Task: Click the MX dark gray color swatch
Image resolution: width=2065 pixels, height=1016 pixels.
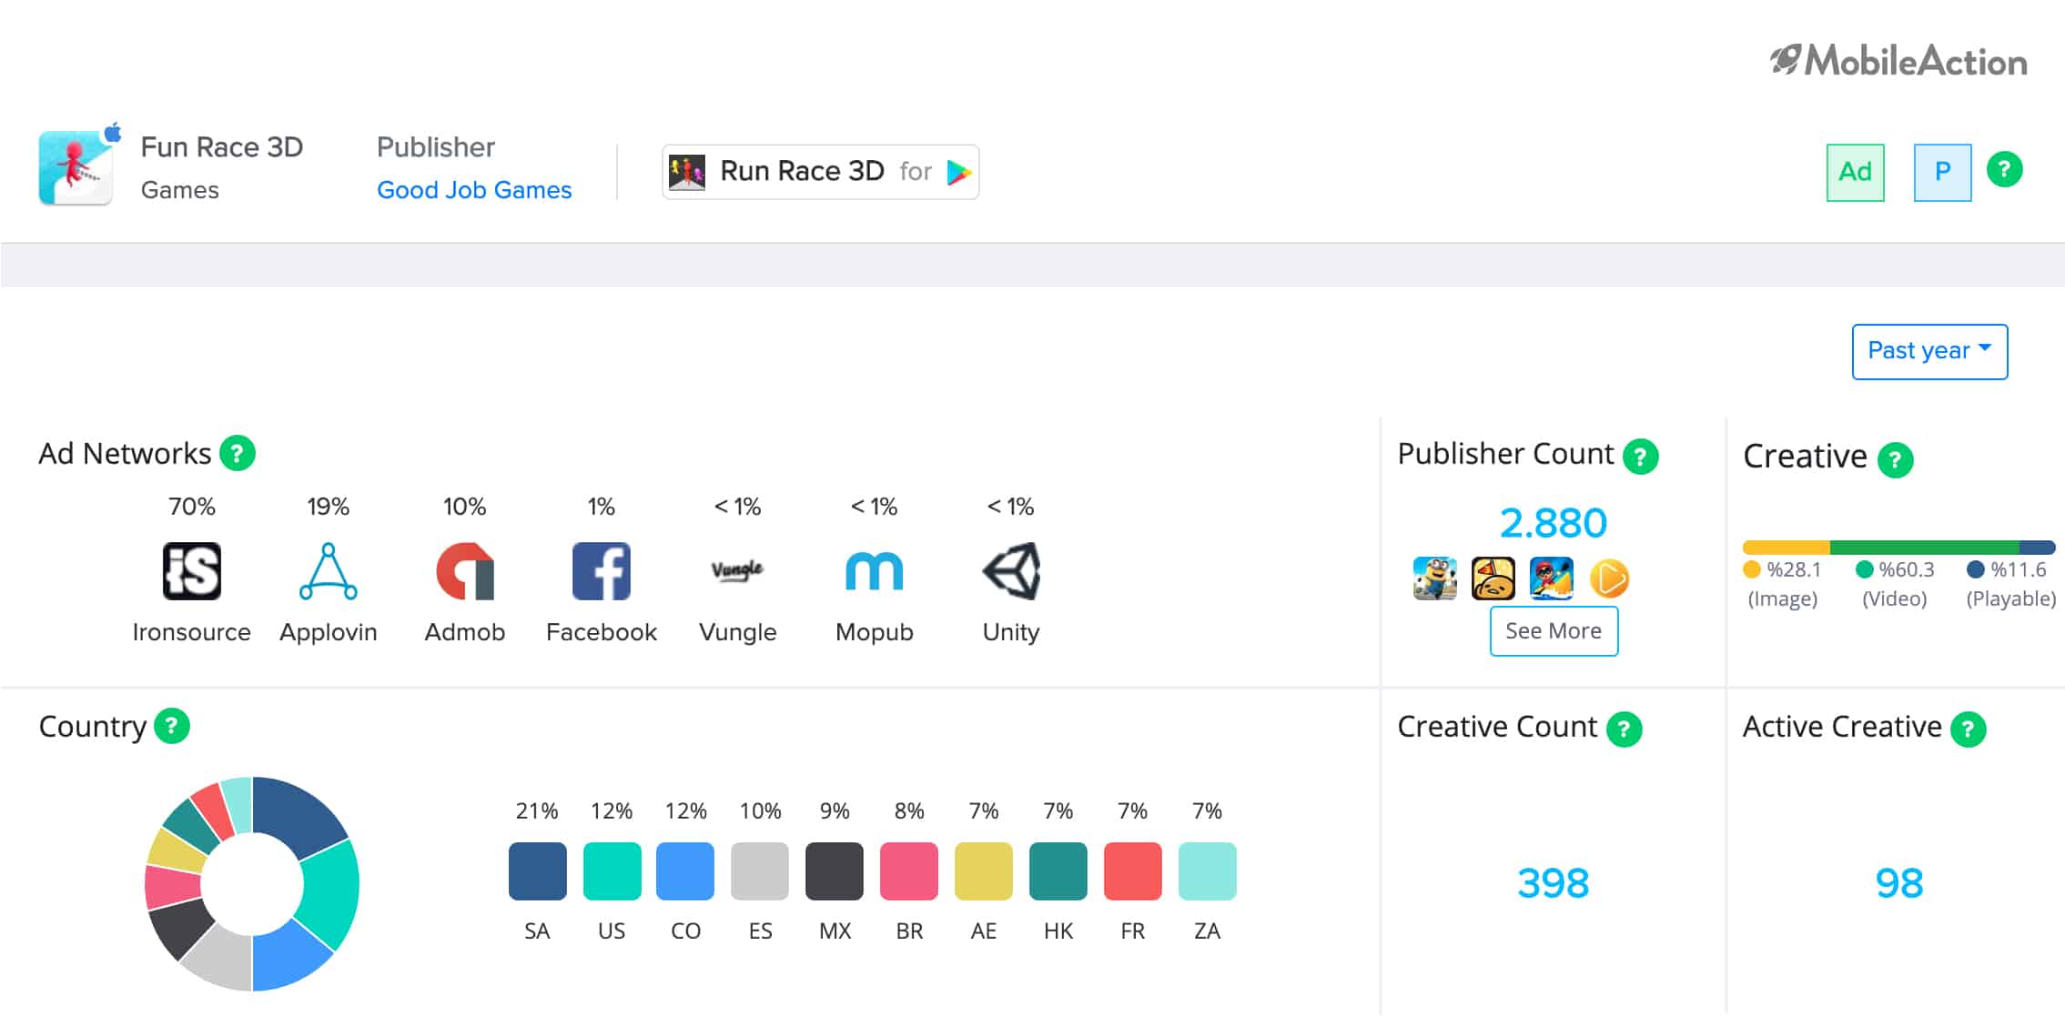Action: [x=835, y=871]
